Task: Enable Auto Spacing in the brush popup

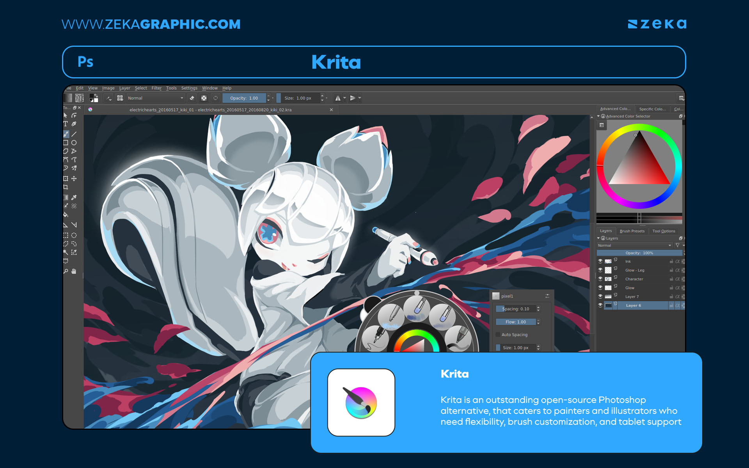Action: pos(498,335)
